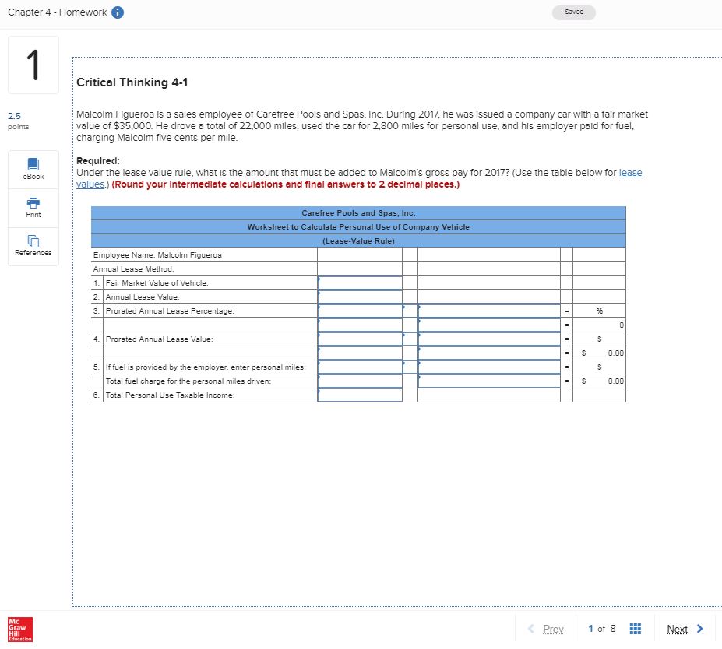Viewport: 722px width, 649px height.
Task: Click the Annual Lease Value input
Action: (360, 296)
